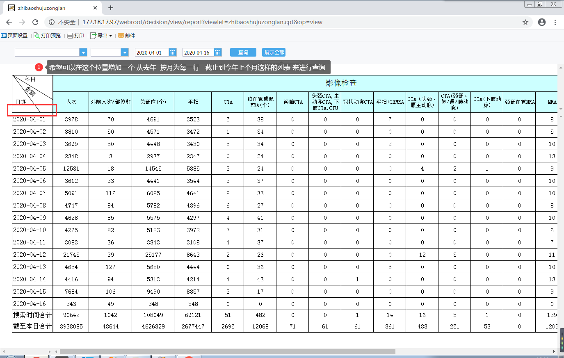
Task: Click the horizontal scrollbar thumb
Action: tap(227, 351)
